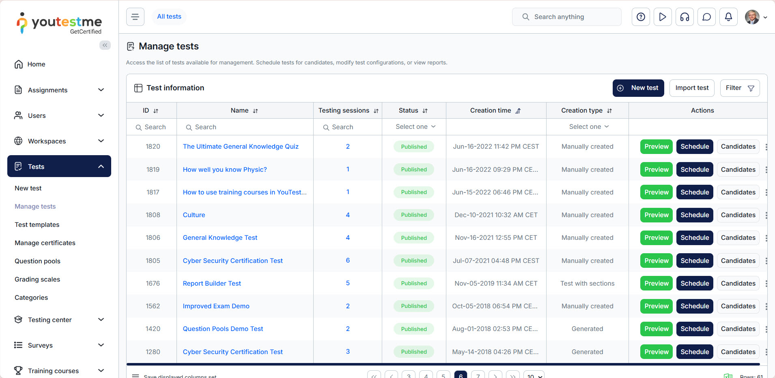The width and height of the screenshot is (775, 378).
Task: Open Test templates in sidebar
Action: [37, 224]
